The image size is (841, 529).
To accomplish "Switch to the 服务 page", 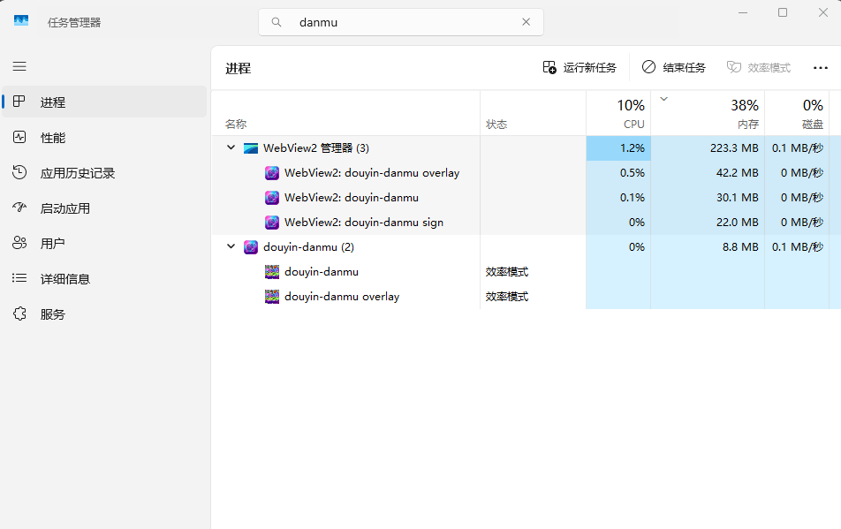I will click(104, 314).
